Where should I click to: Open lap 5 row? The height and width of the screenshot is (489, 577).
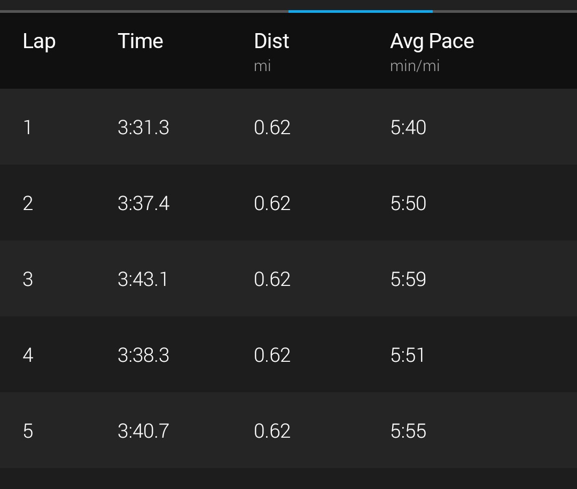click(x=288, y=430)
